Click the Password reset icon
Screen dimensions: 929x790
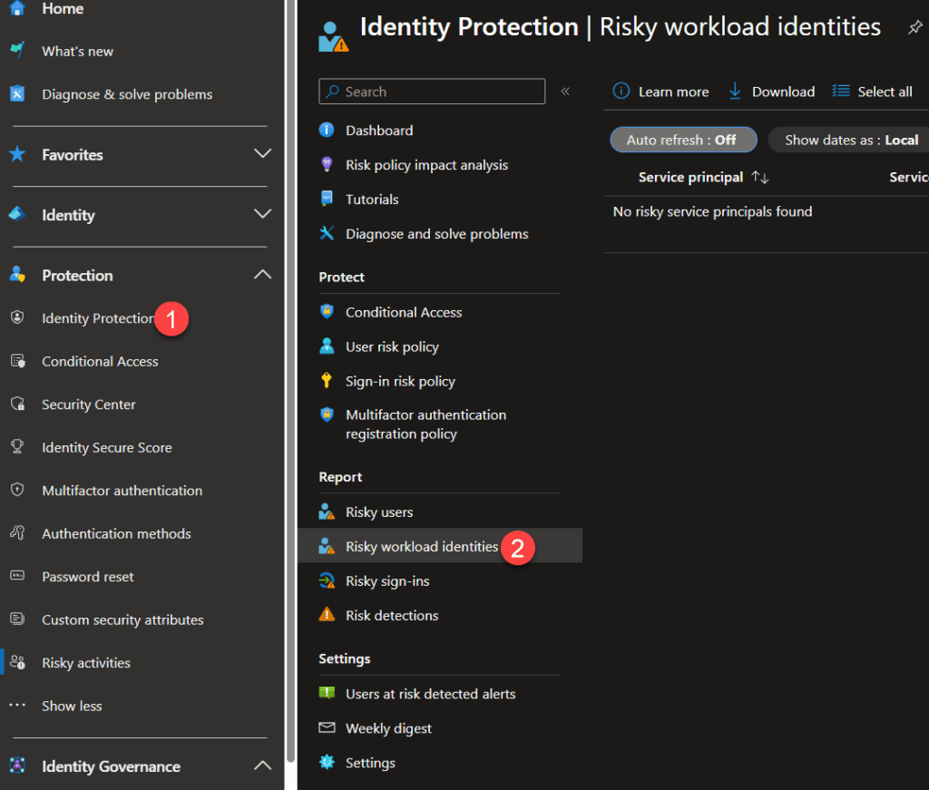click(17, 576)
